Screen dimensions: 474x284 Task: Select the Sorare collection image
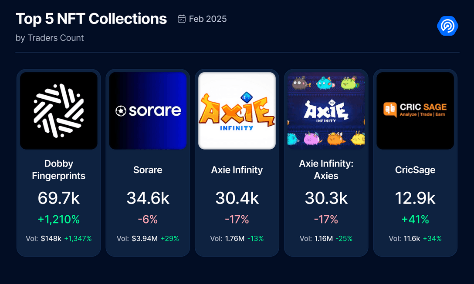pyautogui.click(x=148, y=110)
